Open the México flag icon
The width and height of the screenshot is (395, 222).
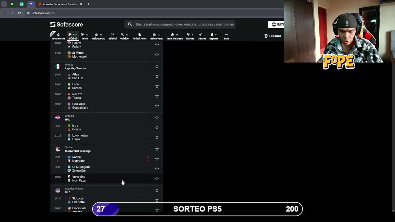click(58, 67)
